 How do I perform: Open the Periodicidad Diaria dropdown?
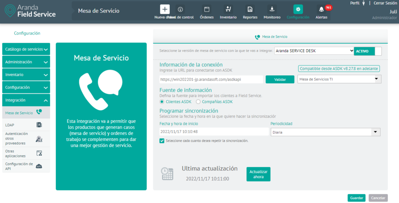coord(325,132)
